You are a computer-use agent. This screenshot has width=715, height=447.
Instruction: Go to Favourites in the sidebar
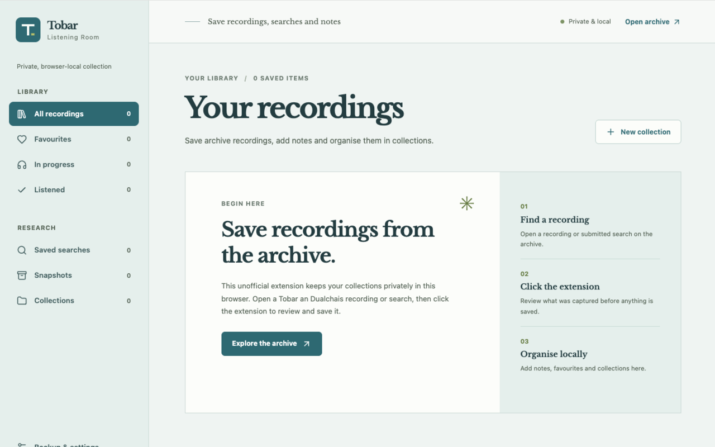[x=74, y=139]
